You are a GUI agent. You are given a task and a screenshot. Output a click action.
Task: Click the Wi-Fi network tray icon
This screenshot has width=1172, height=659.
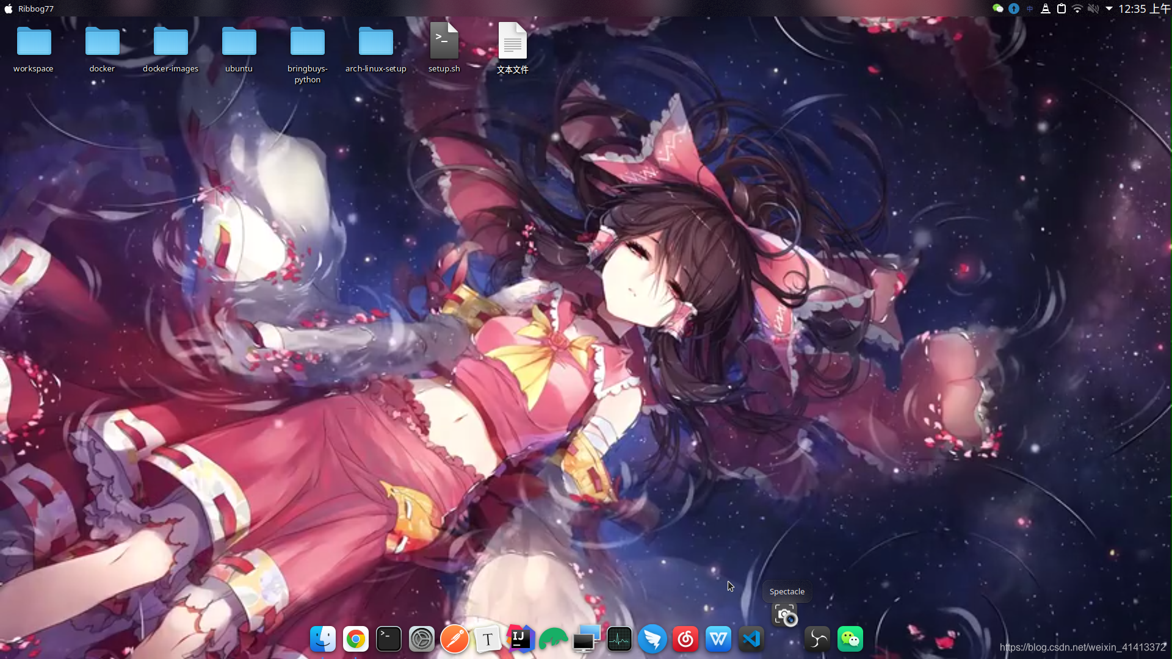pyautogui.click(x=1077, y=9)
